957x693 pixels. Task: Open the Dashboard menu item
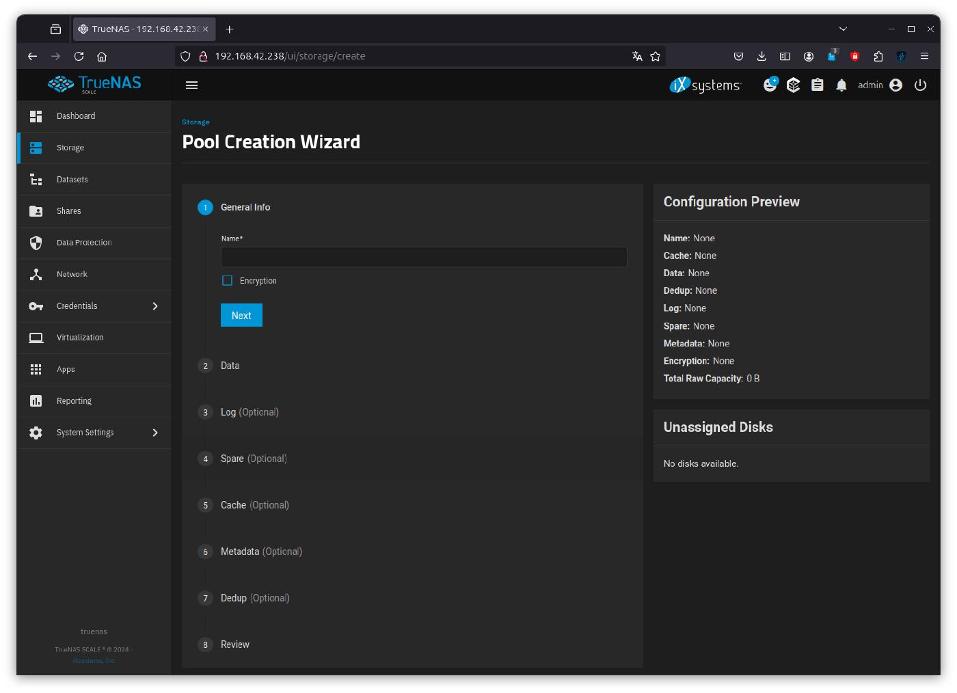point(76,116)
